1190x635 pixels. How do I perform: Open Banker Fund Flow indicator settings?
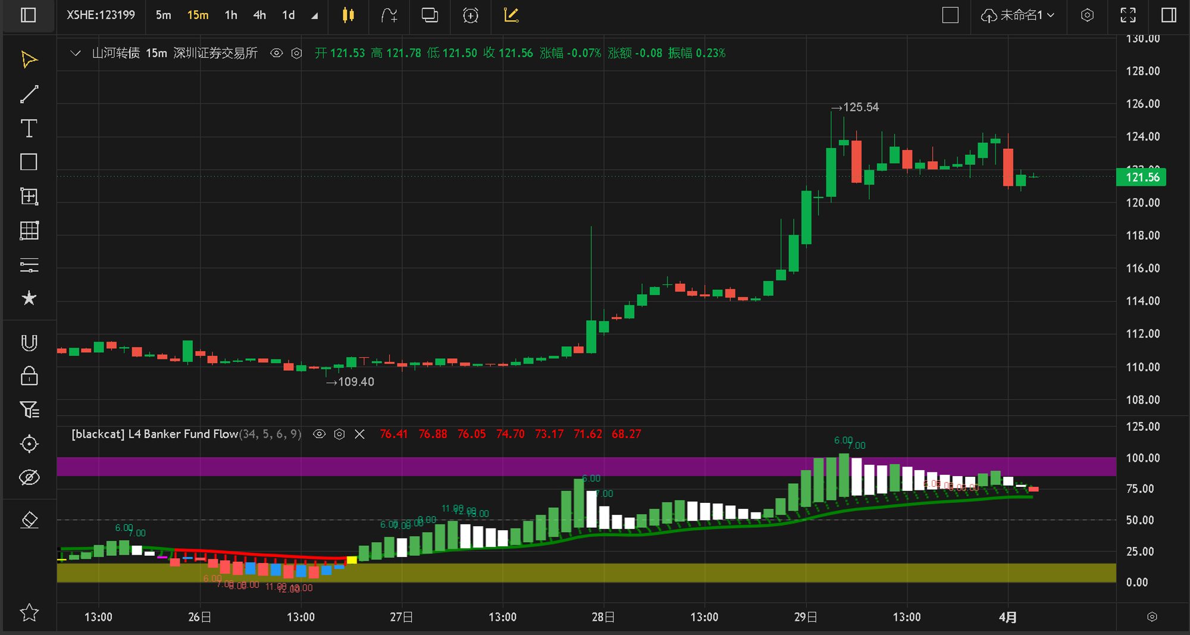point(339,434)
